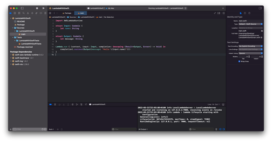
Task: Click the Step out debug icon
Action: click(68, 104)
